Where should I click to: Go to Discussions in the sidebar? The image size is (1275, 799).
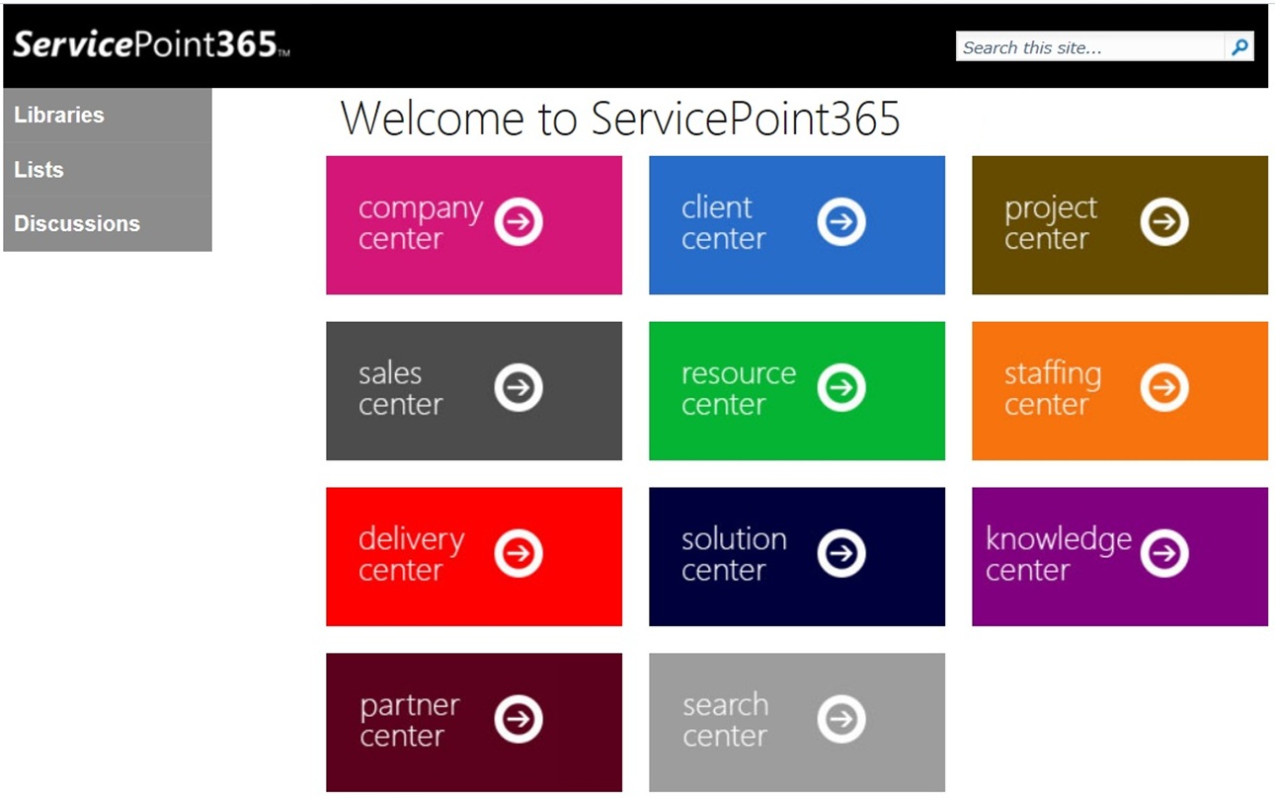(77, 224)
